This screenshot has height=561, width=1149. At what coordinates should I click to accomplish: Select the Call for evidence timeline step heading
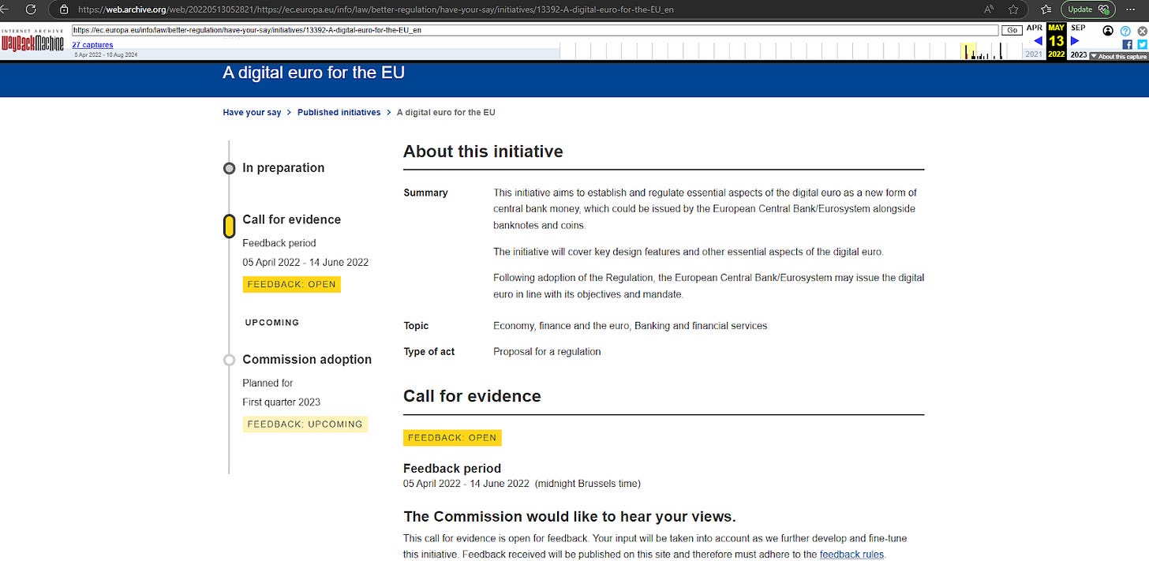[x=291, y=219]
